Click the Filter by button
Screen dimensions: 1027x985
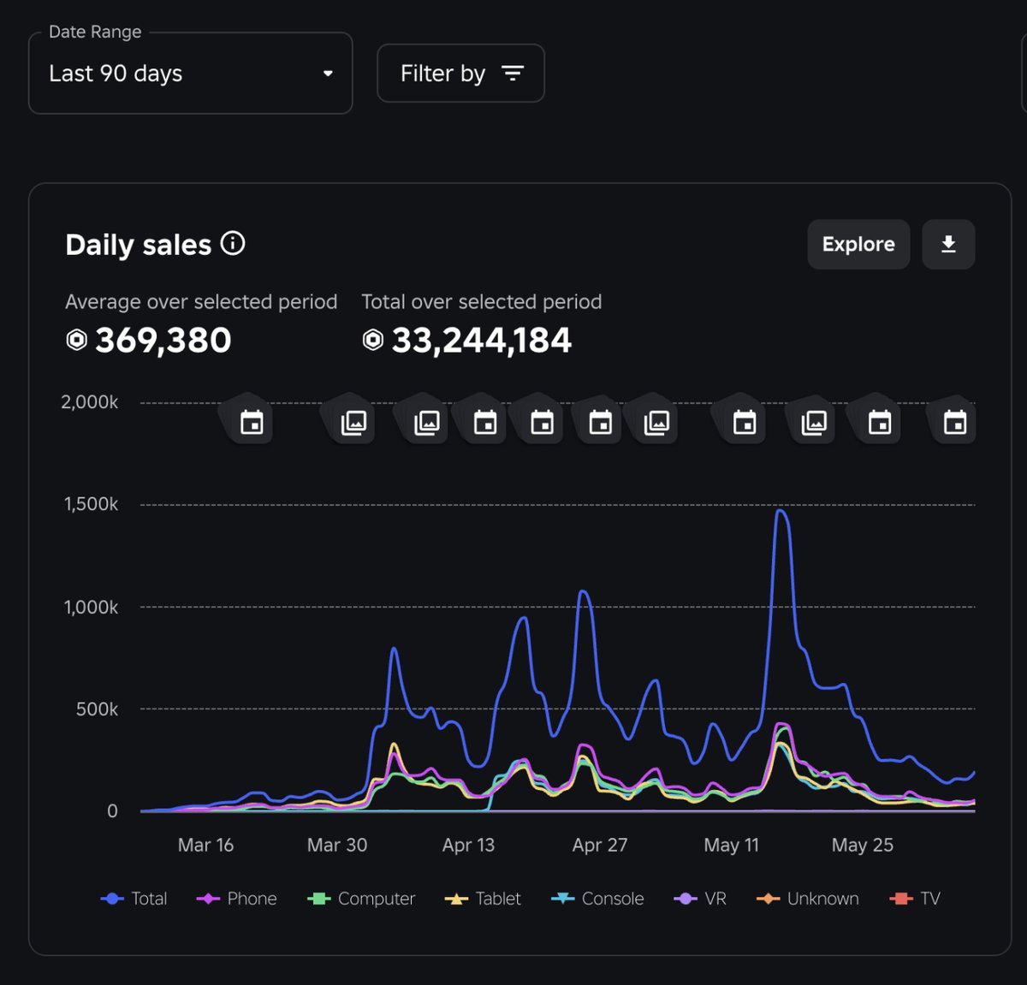460,74
